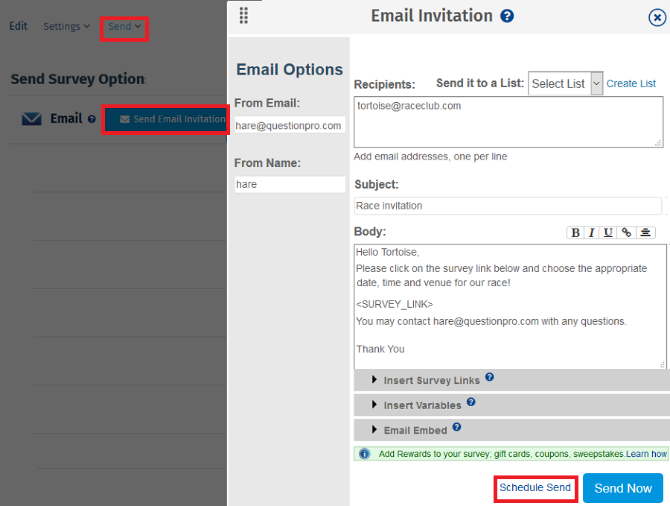Click the center alignment icon
Screen dimensions: 670x506
[645, 233]
